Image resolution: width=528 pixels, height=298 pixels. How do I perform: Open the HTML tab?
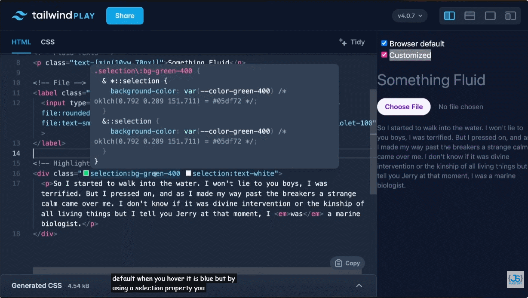[21, 42]
